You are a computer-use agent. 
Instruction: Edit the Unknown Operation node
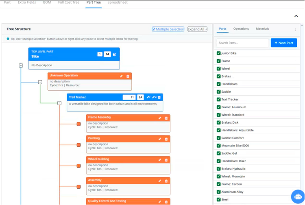pyautogui.click(x=121, y=76)
